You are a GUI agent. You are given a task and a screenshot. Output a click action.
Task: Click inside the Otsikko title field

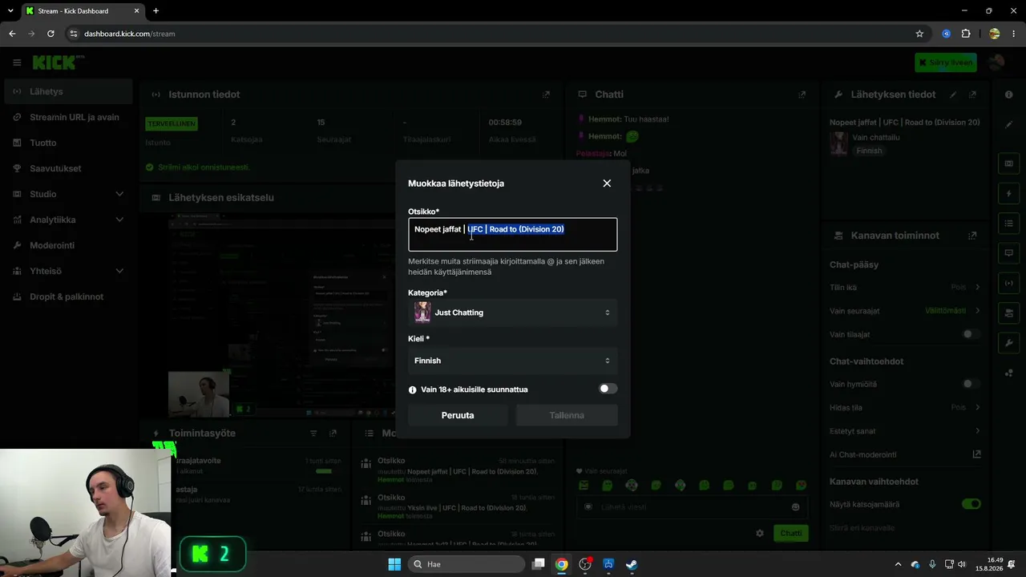[513, 235]
